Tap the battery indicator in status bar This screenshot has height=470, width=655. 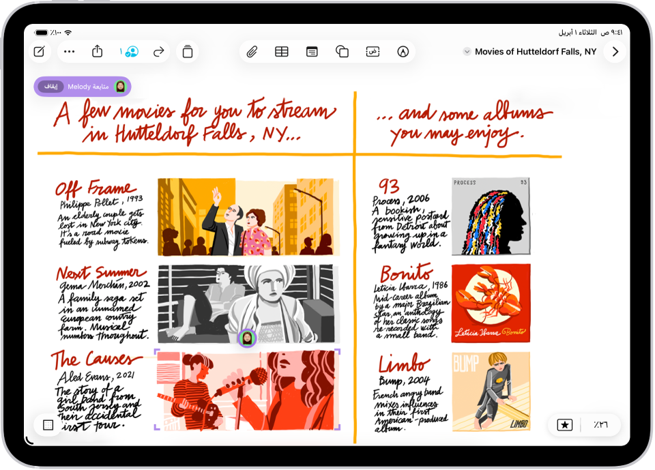[x=42, y=33]
